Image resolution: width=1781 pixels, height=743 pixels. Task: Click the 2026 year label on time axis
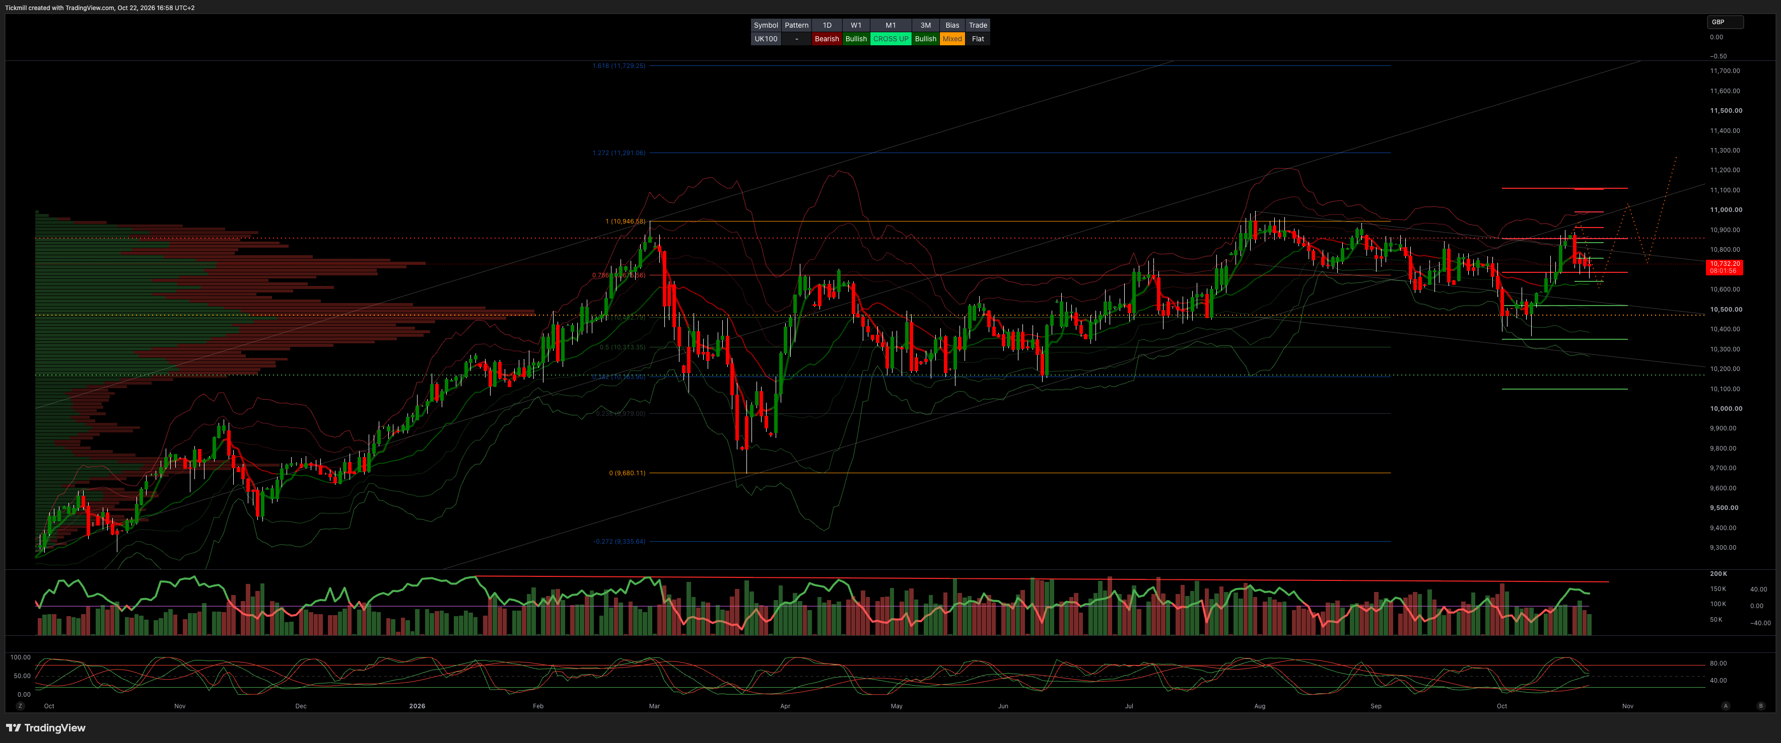click(x=417, y=706)
